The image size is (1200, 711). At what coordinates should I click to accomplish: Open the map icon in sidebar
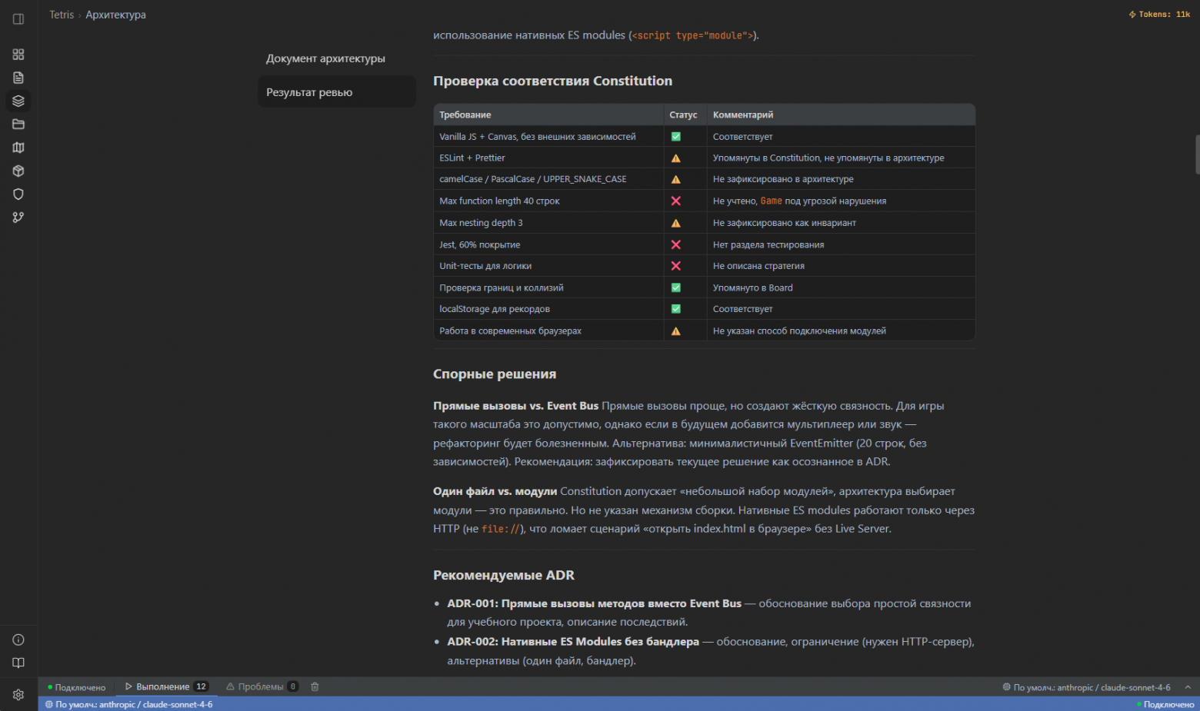click(x=18, y=148)
